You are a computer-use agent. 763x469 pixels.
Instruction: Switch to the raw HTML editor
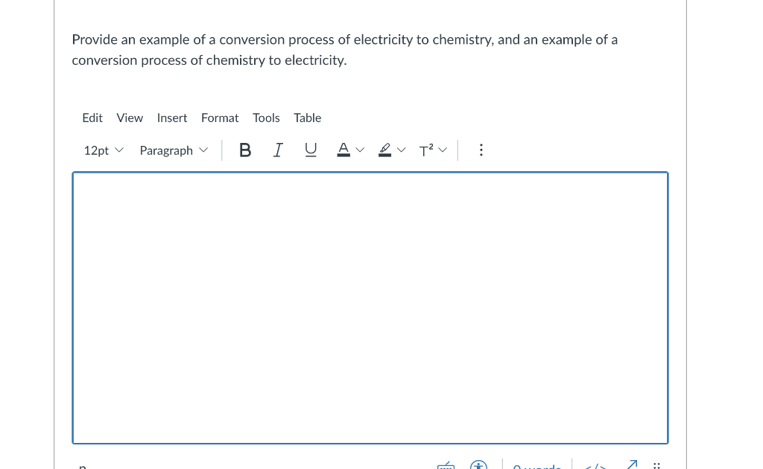(596, 466)
